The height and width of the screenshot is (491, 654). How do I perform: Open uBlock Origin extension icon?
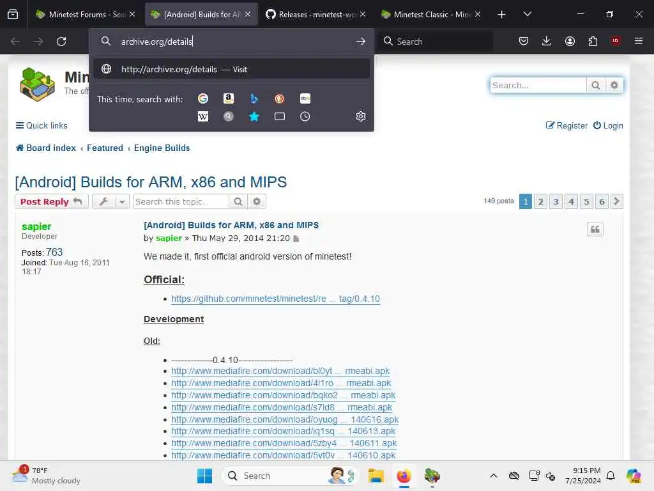coord(616,41)
